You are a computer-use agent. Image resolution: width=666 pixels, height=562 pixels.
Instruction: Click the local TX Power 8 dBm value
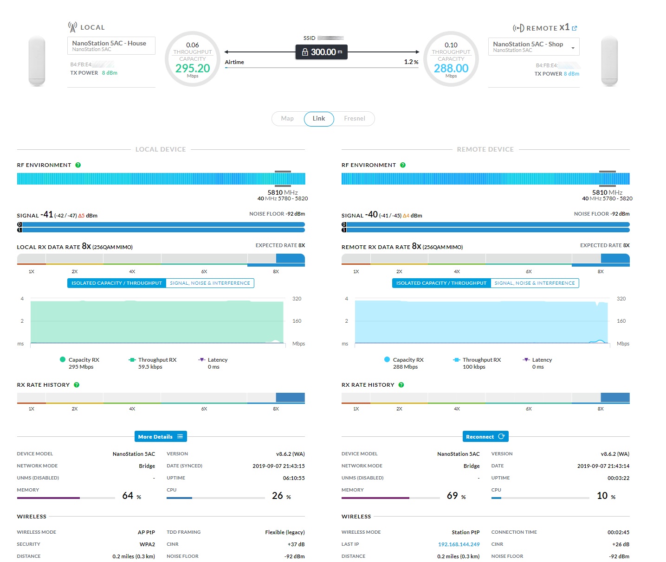[x=110, y=73]
